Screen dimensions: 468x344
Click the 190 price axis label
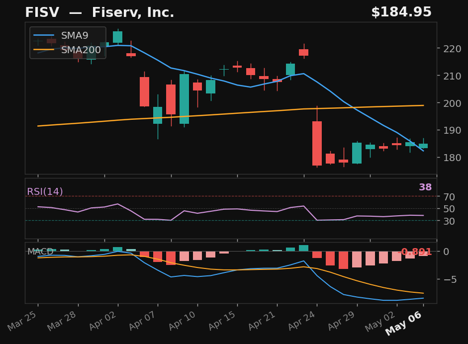pos(452,130)
